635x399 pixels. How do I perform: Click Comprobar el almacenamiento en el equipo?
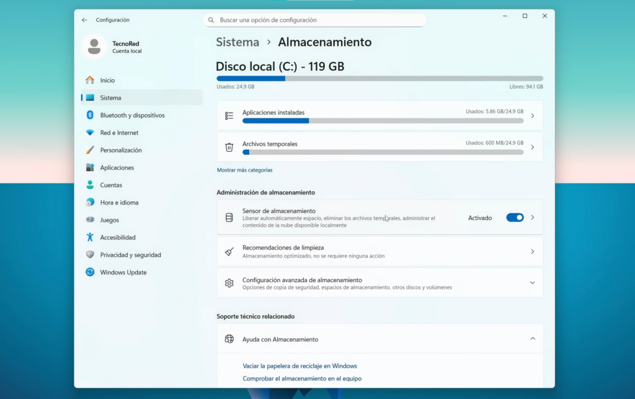(x=302, y=379)
